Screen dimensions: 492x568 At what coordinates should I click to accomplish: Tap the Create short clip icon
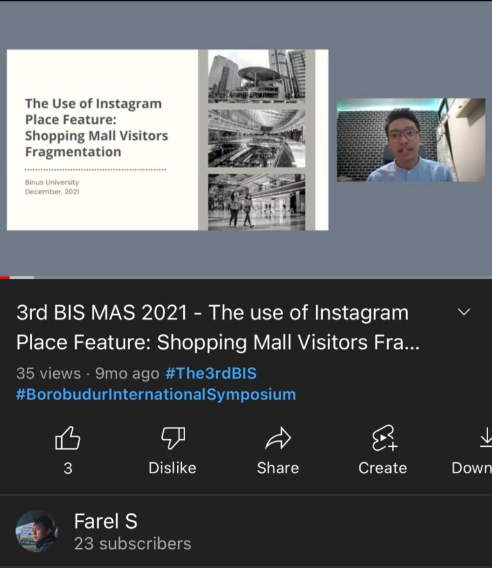[x=384, y=438]
